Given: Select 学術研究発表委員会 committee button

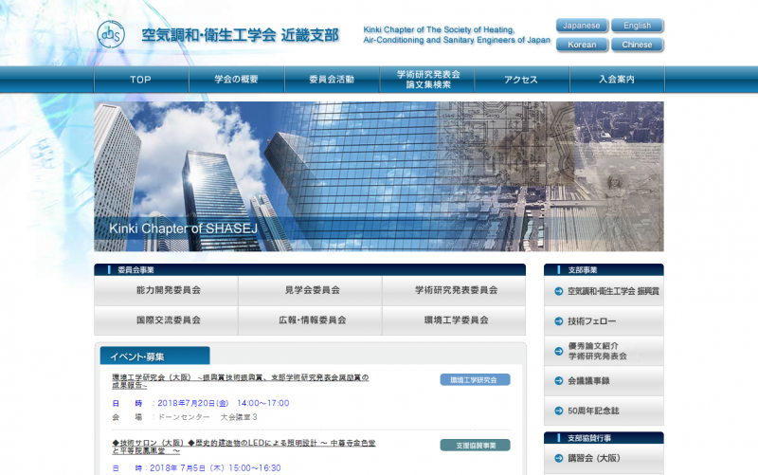Looking at the screenshot, I should 454,290.
